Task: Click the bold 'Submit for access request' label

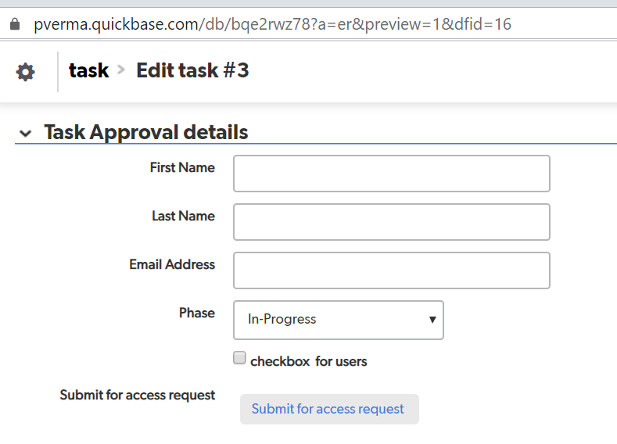Action: (x=138, y=395)
